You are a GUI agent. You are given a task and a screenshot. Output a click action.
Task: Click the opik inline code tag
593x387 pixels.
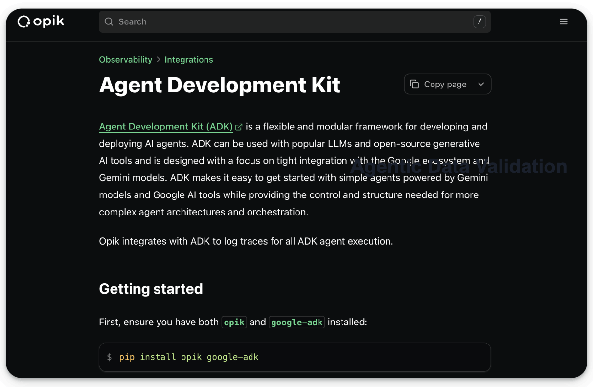(x=234, y=322)
